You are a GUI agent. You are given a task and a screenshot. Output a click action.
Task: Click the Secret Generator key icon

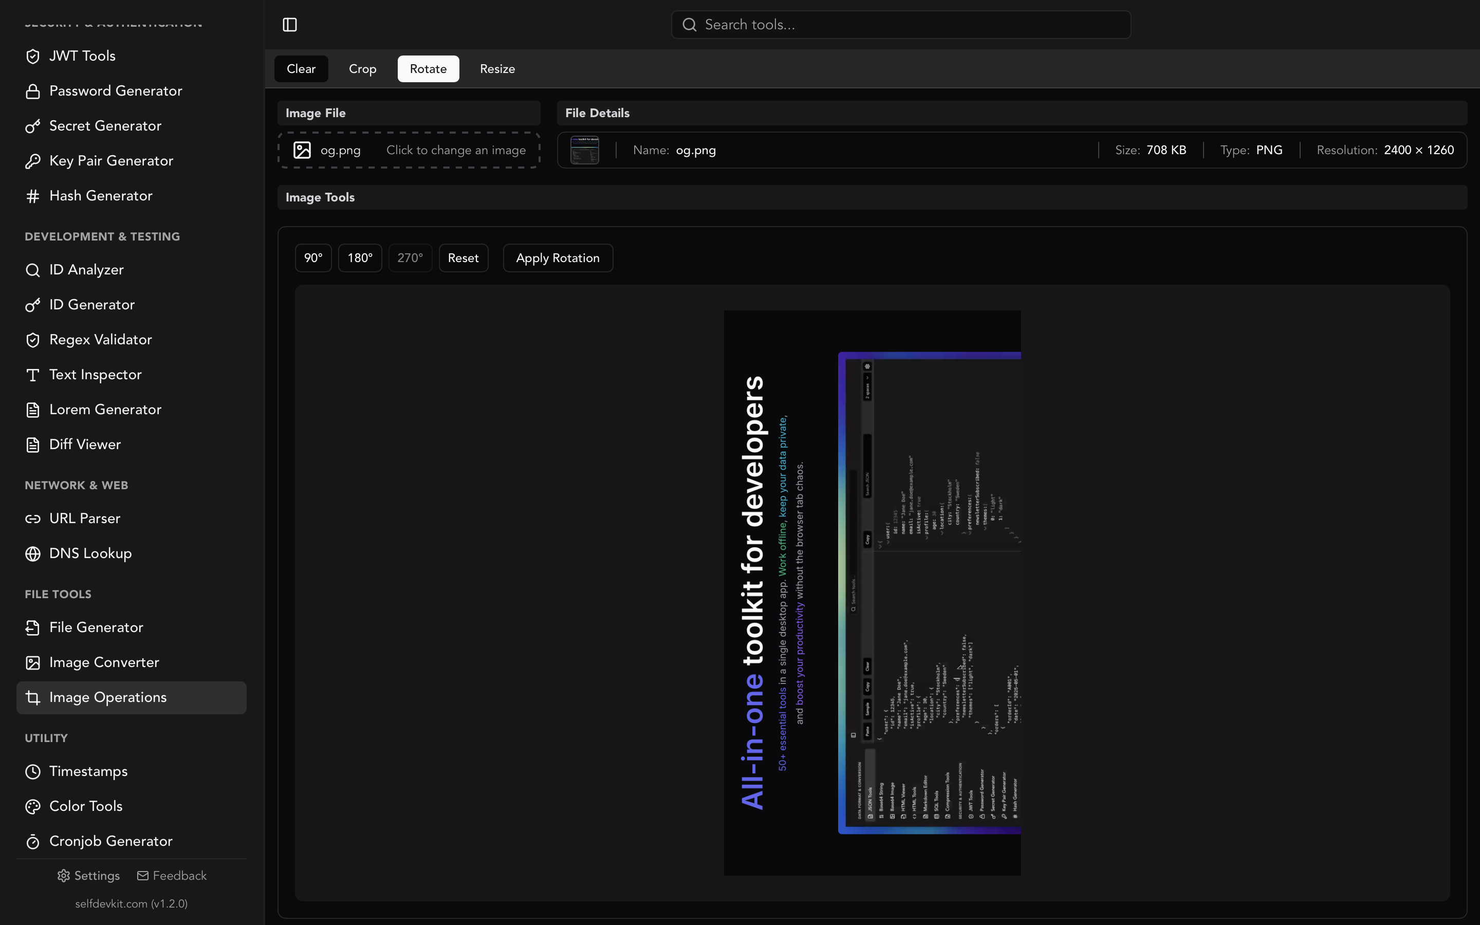pyautogui.click(x=33, y=126)
